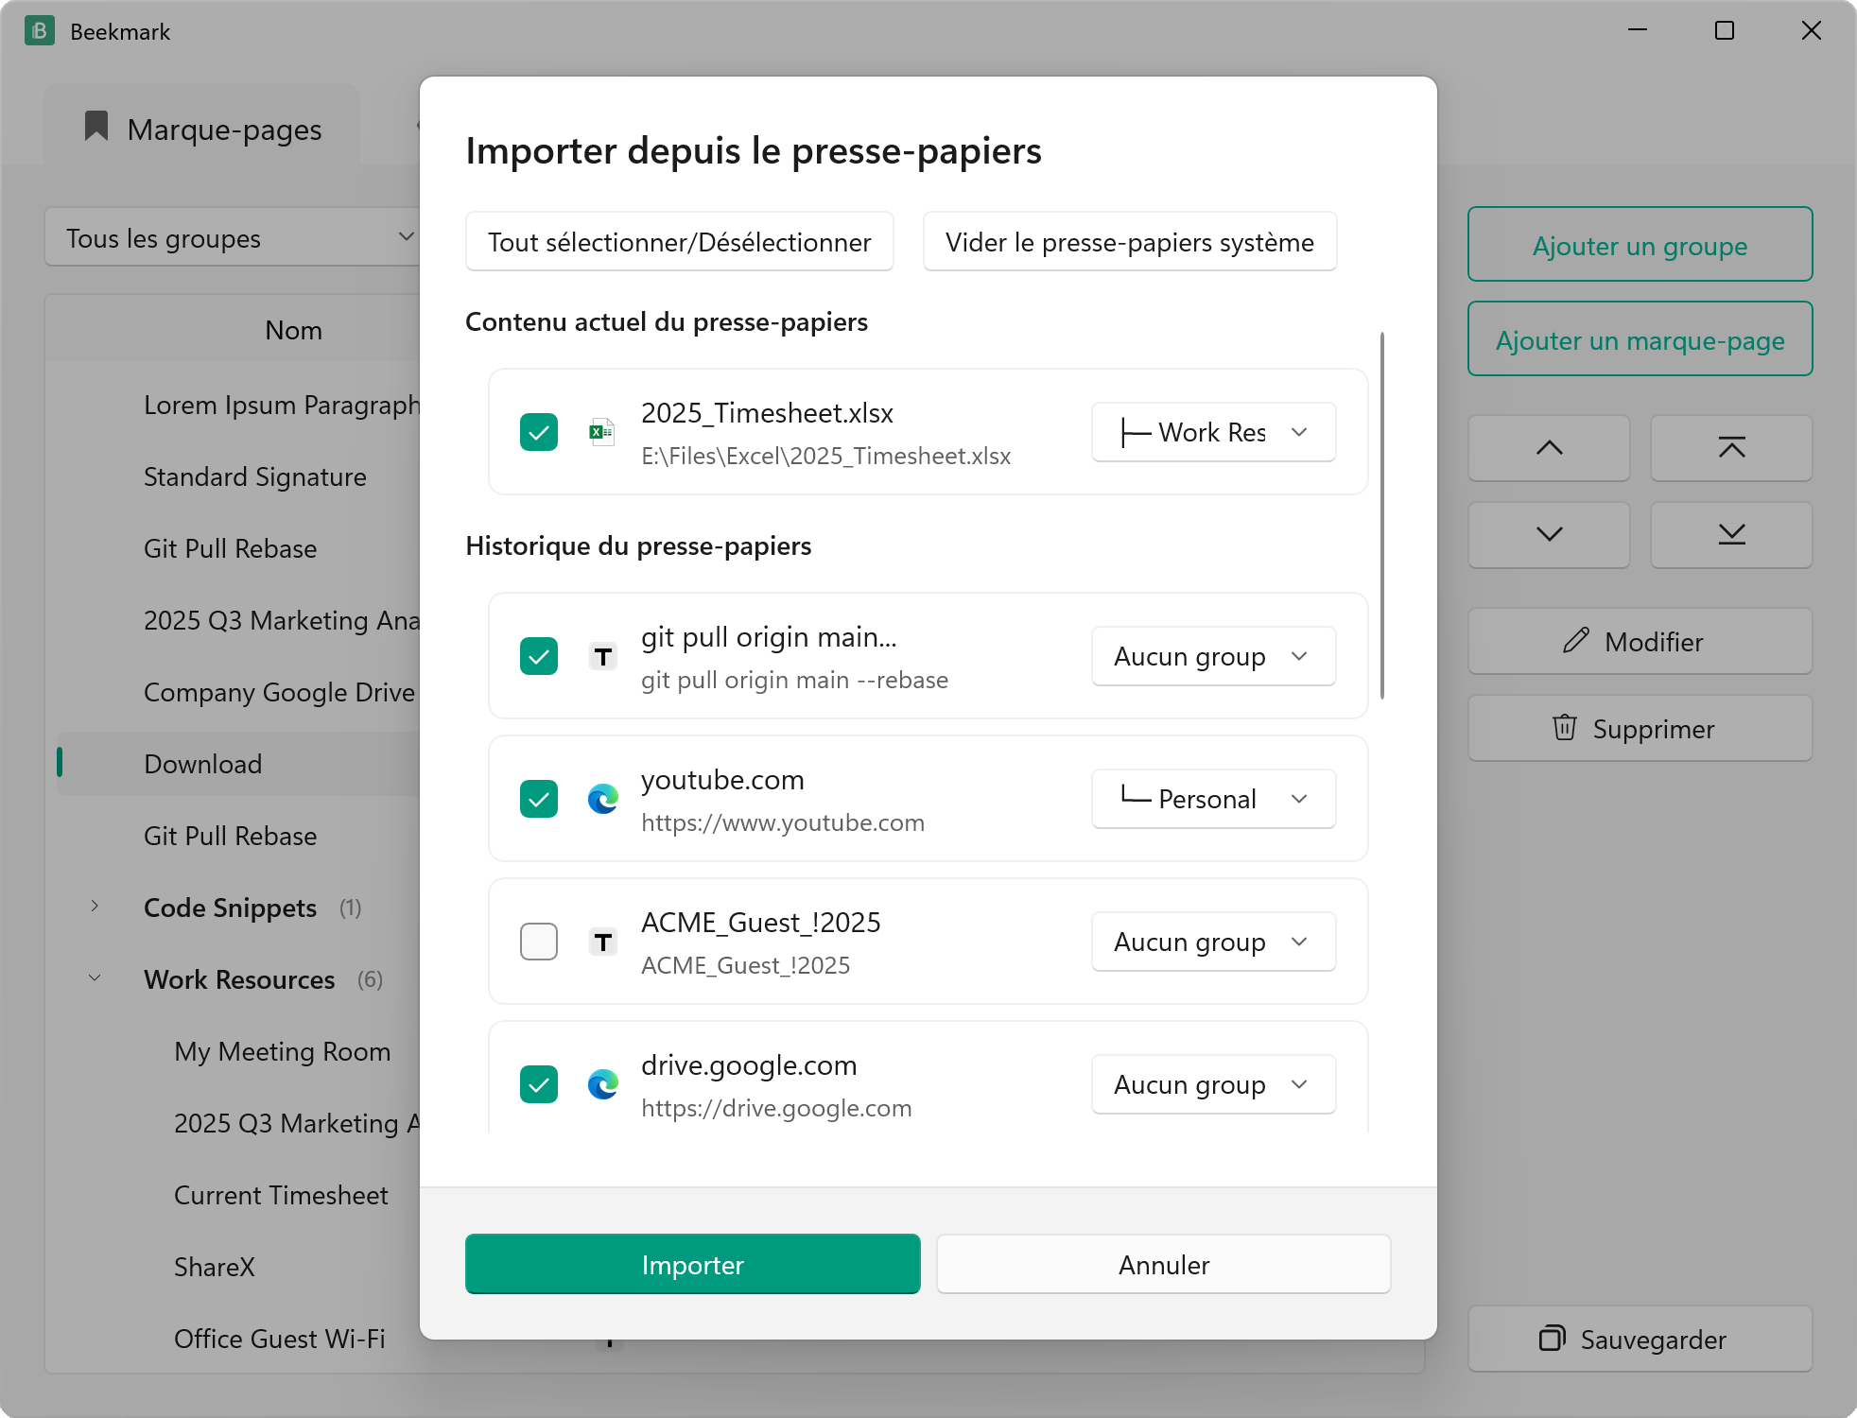Screen dimensions: 1857x1418
Task: Click Ajouter un groupe button
Action: point(1640,245)
